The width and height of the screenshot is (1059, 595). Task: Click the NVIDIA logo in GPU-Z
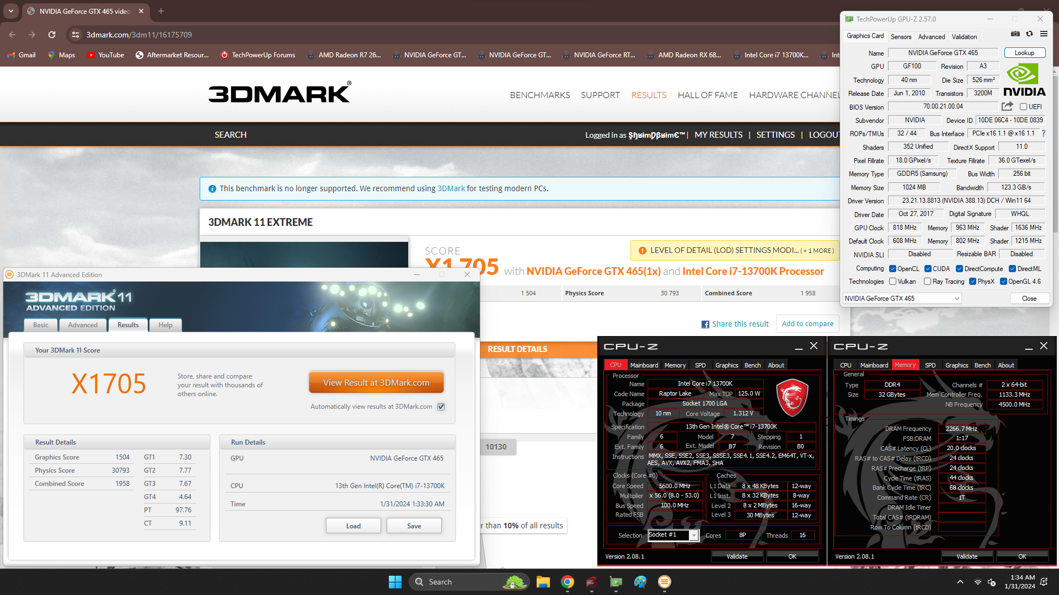tap(1024, 80)
